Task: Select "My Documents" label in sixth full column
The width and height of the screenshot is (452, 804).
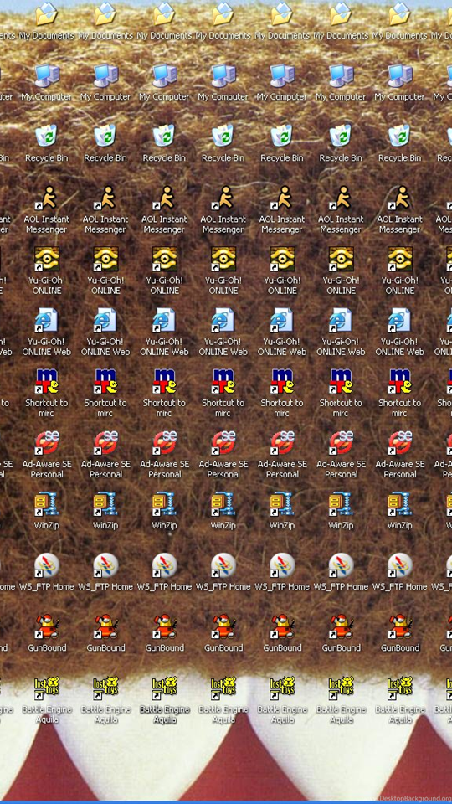Action: (341, 36)
